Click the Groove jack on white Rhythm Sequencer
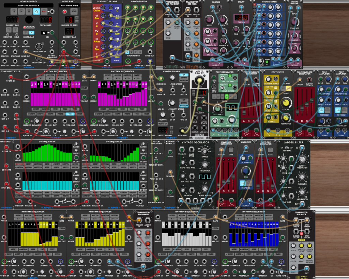This screenshot has height=279, width=349. point(158,261)
